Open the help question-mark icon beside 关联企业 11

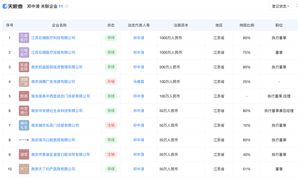click(x=66, y=6)
